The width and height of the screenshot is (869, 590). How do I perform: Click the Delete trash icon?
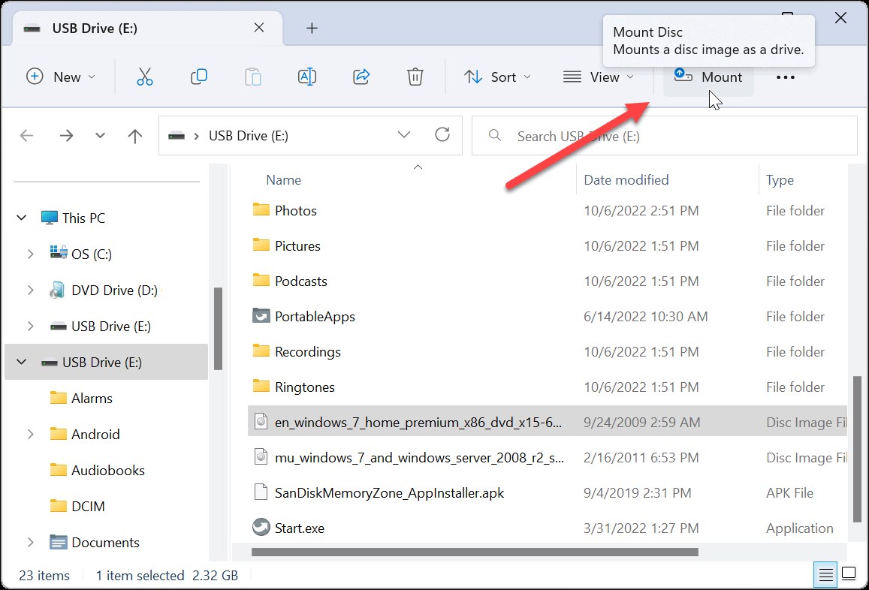pos(415,77)
